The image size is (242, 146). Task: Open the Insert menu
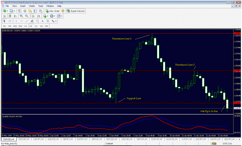click(23, 6)
